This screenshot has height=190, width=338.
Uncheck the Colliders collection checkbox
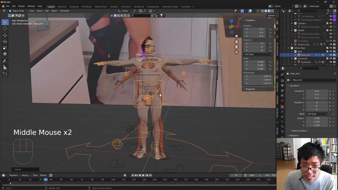tap(327, 23)
